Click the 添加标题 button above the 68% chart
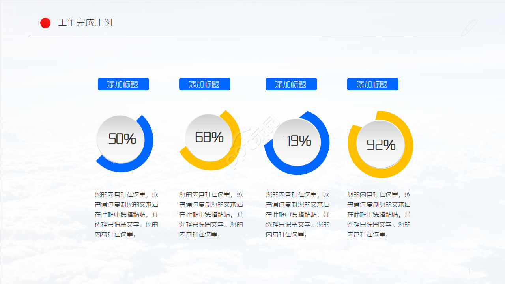 tap(204, 84)
